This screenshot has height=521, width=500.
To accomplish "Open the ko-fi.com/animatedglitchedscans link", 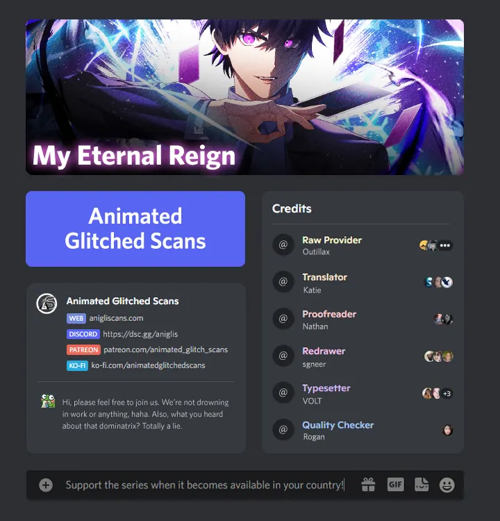I will (x=148, y=365).
